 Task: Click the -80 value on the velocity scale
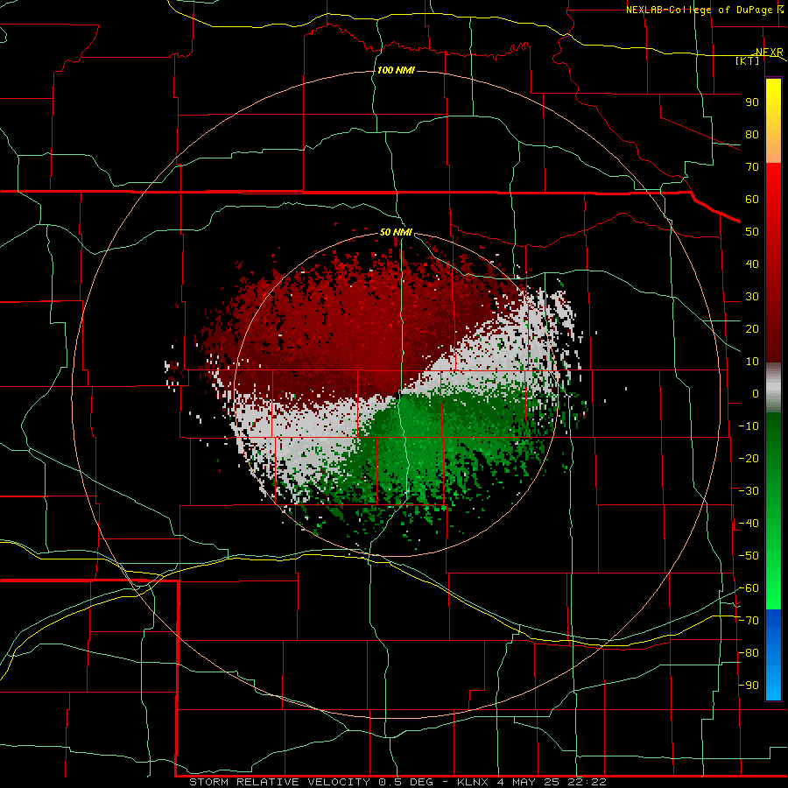[x=749, y=653]
